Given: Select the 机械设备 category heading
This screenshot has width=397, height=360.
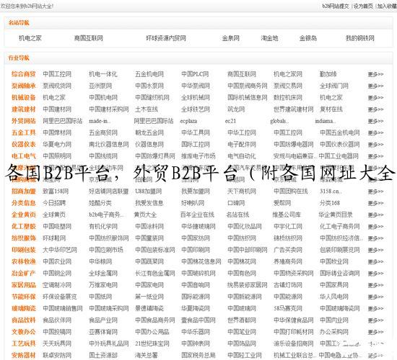Looking at the screenshot, I should 24,97.
